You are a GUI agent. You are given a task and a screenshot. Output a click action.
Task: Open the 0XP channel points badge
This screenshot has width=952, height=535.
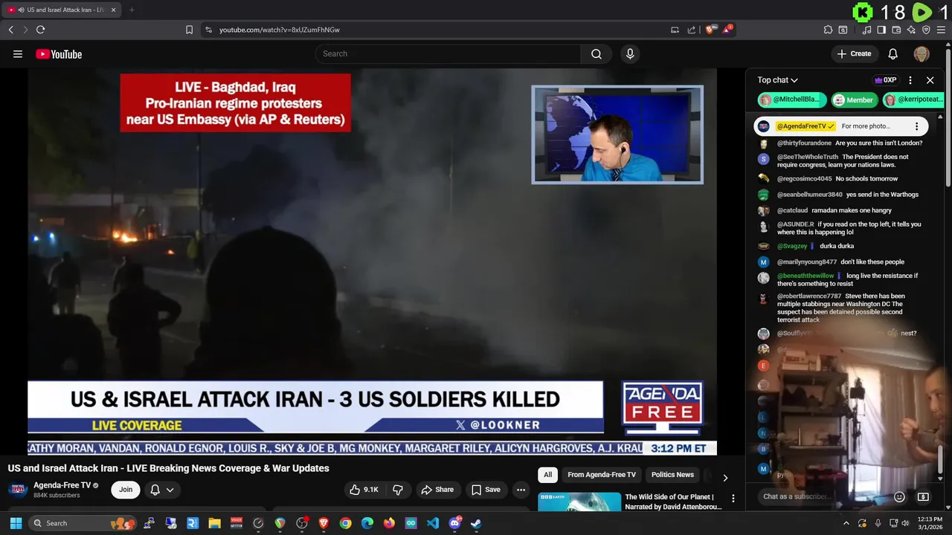pos(885,80)
